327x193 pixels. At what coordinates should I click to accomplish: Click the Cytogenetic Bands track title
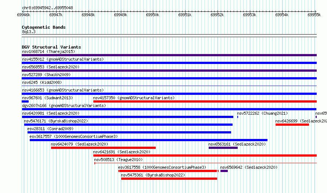44,27
